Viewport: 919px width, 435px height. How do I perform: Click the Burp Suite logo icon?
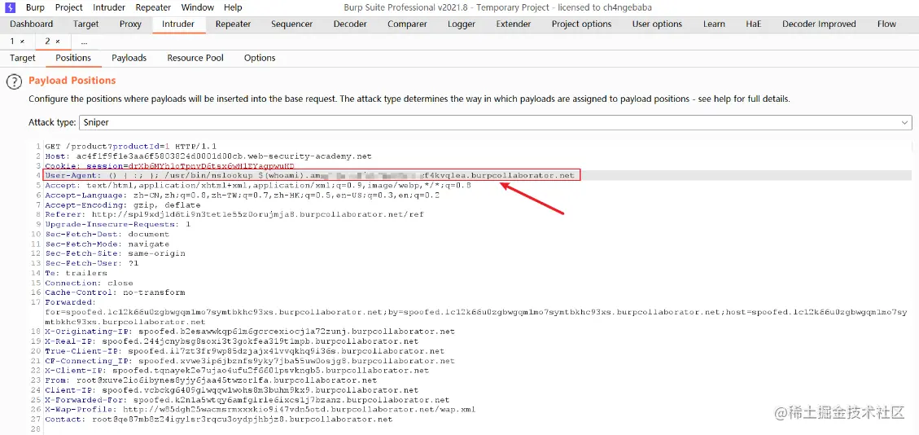coord(10,7)
